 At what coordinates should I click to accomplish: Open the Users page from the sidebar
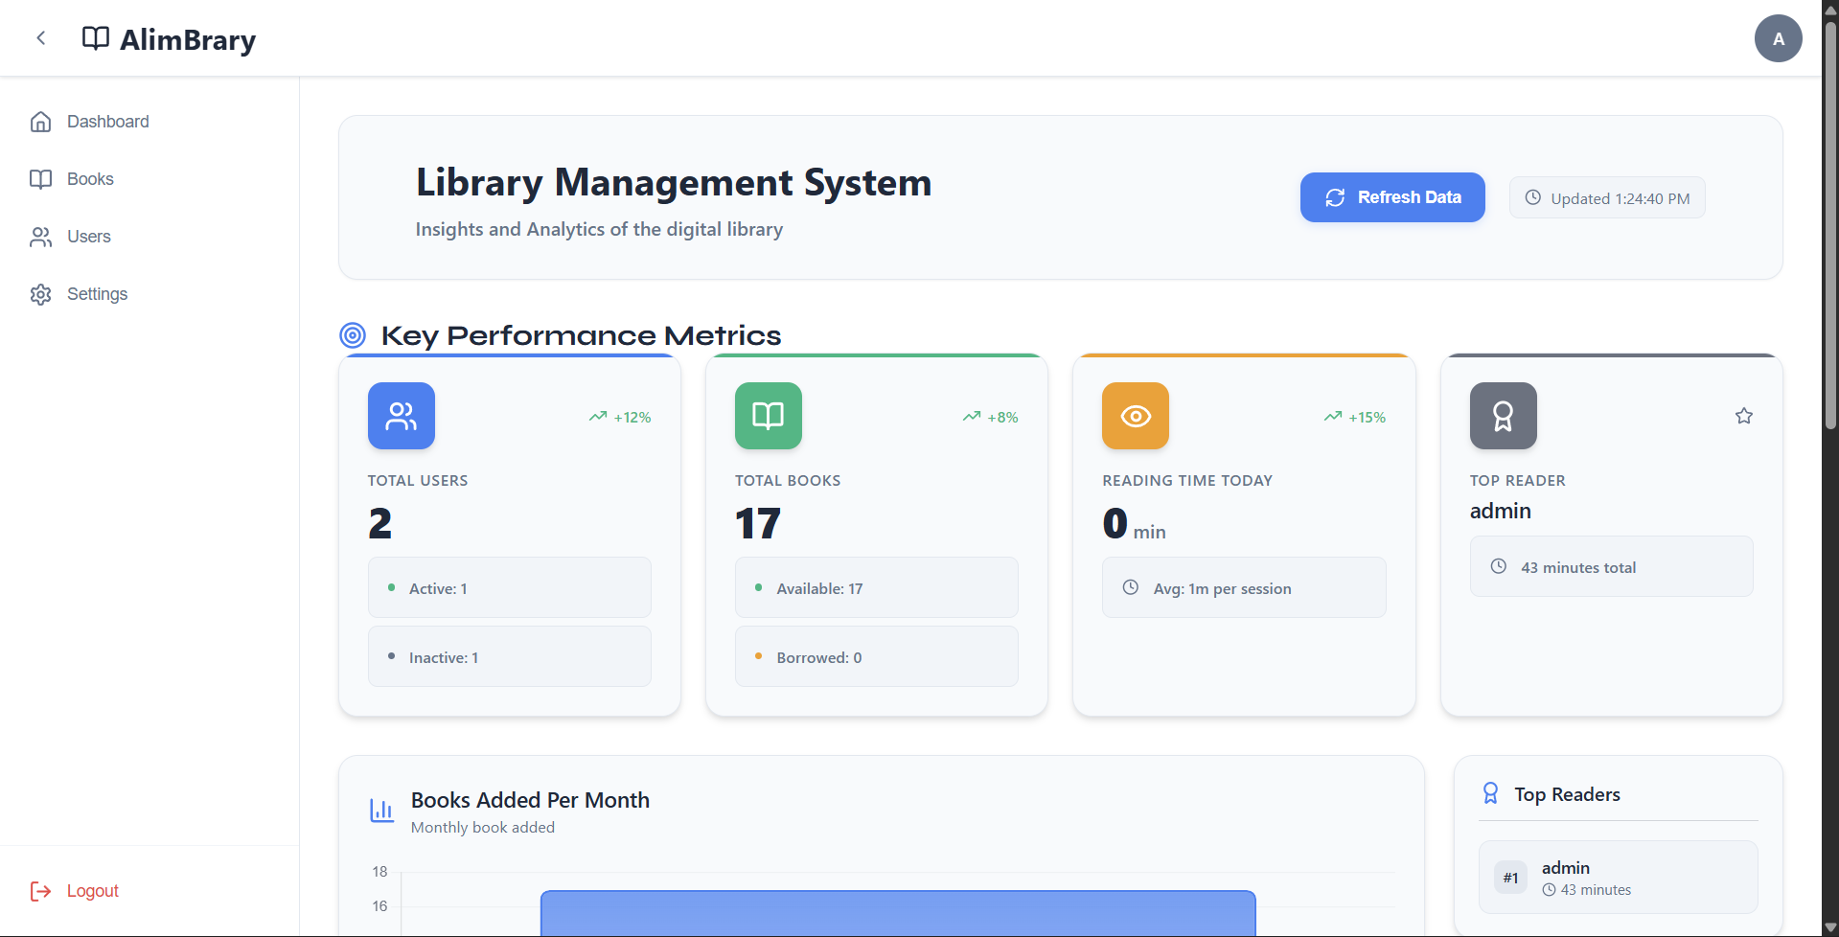(88, 237)
